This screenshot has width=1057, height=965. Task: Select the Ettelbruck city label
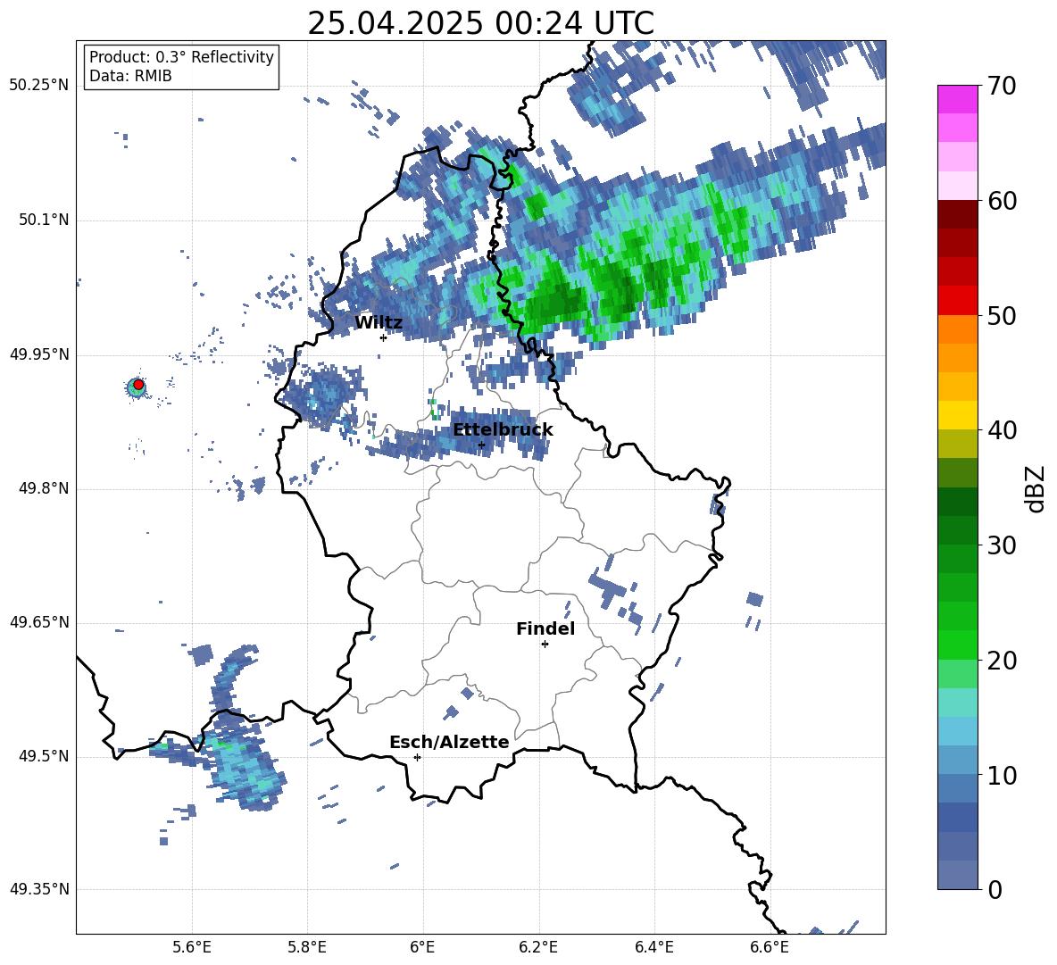[503, 429]
